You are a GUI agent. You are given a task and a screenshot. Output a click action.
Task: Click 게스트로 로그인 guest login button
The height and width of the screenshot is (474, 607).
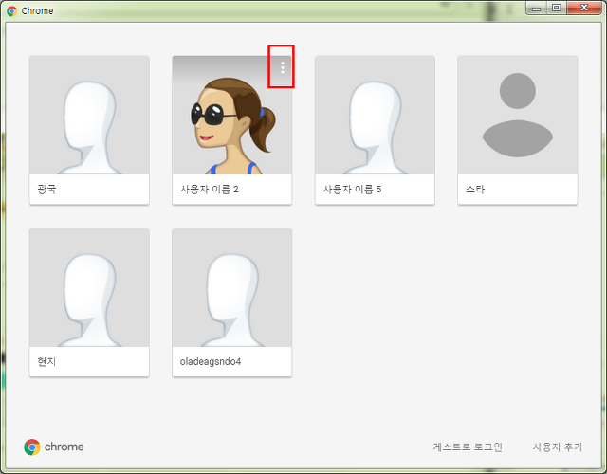point(468,447)
